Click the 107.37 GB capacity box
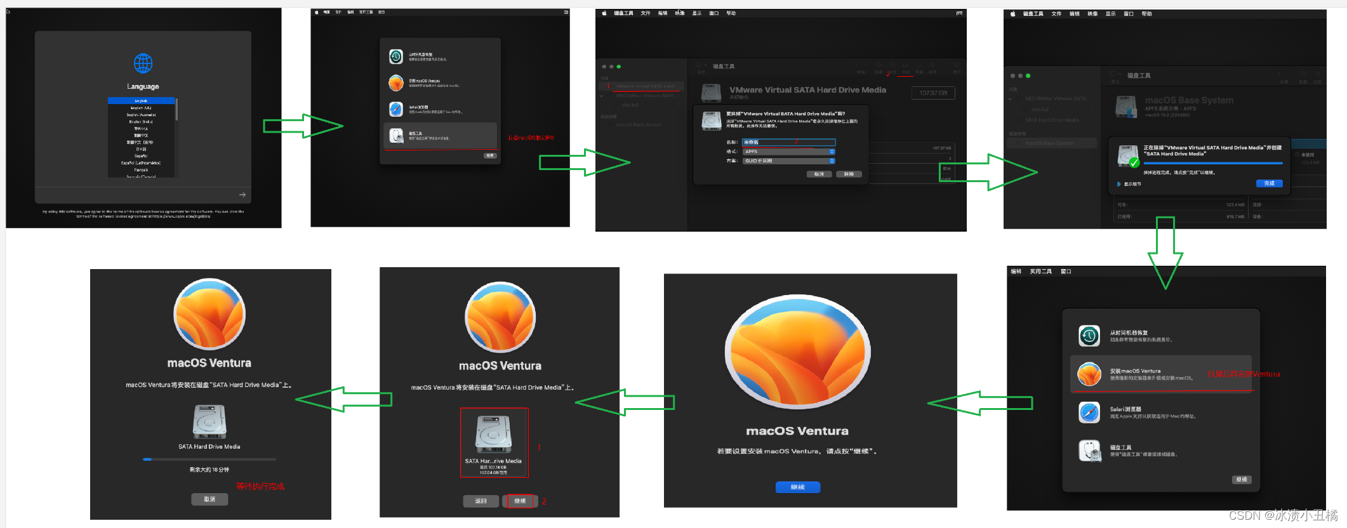This screenshot has width=1347, height=528. [933, 93]
